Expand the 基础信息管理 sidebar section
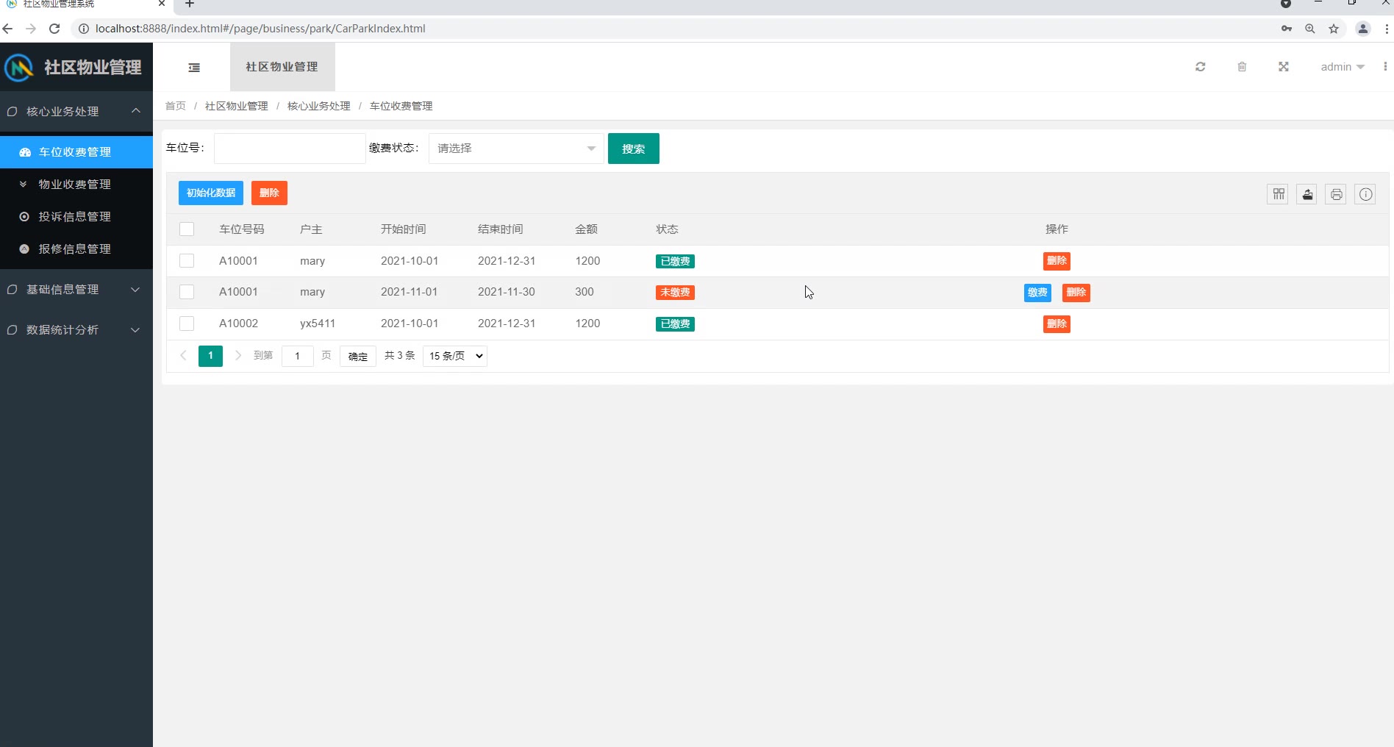Screen dimensions: 1394x747 click(76, 290)
